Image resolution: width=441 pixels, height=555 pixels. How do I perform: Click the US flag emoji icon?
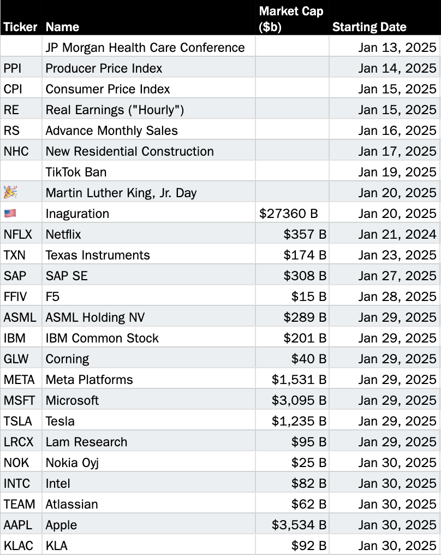pos(10,213)
